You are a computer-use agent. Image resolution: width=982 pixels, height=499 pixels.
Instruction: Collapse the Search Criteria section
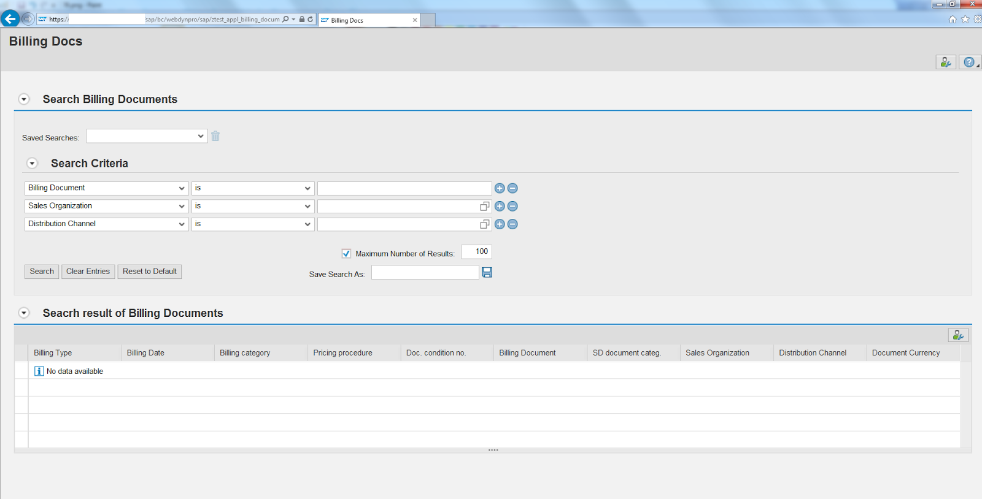click(x=33, y=164)
